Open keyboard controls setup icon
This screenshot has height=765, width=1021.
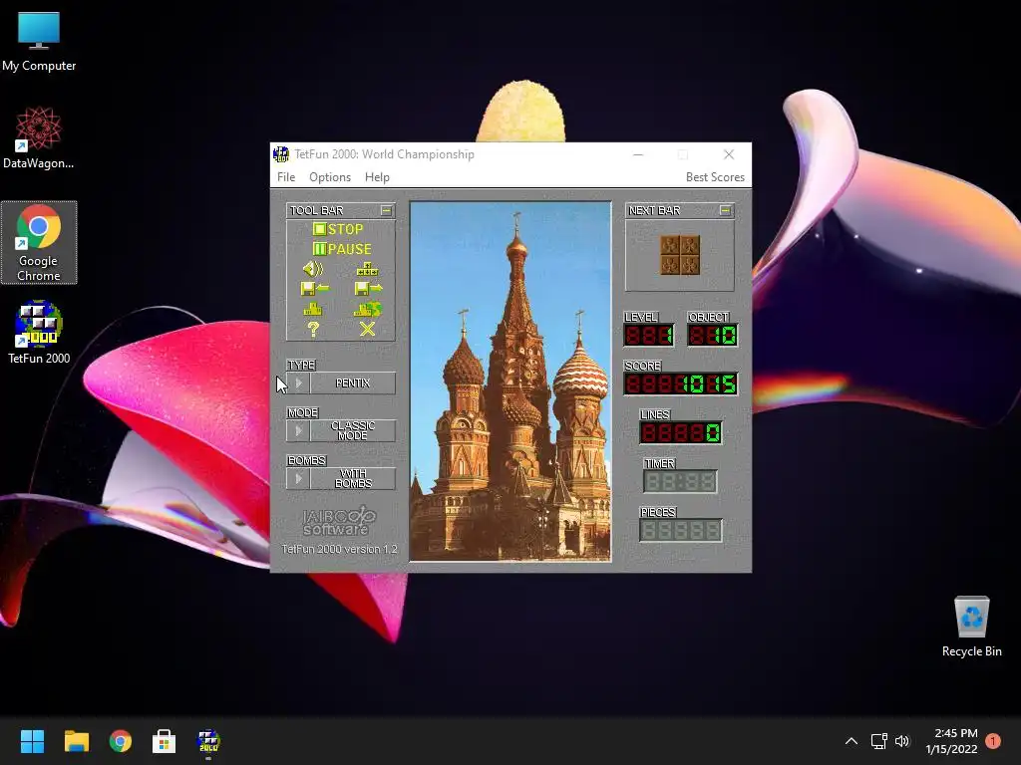tap(367, 269)
